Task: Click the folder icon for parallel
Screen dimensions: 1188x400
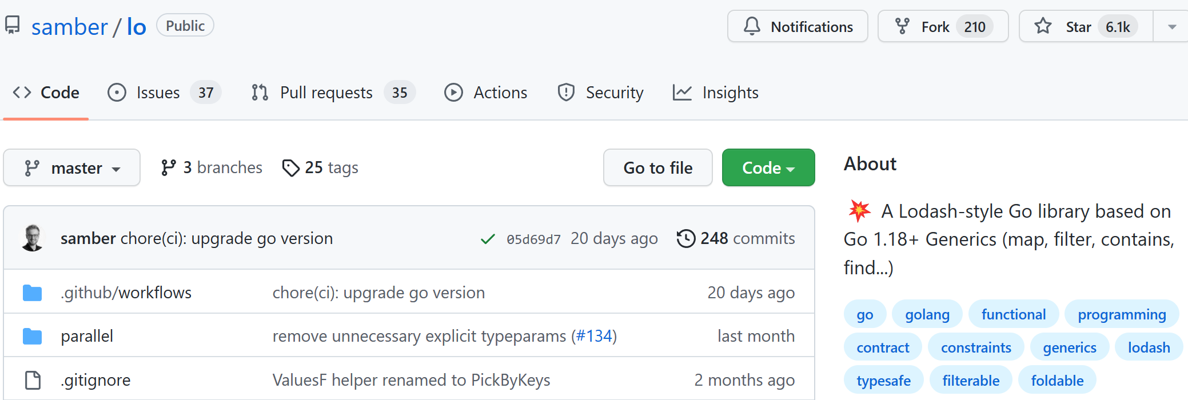Action: tap(33, 336)
